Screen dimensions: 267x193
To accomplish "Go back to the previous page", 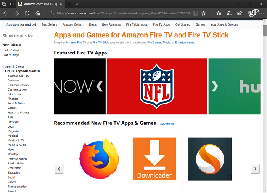I will pyautogui.click(x=6, y=13).
